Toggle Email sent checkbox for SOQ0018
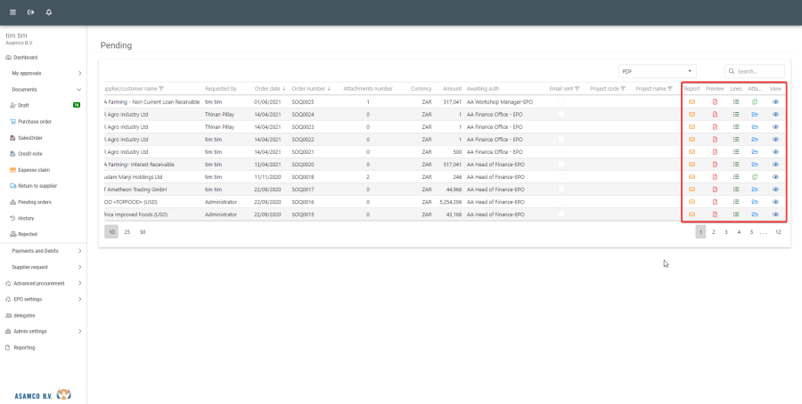The height and width of the screenshot is (404, 802). tap(561, 177)
